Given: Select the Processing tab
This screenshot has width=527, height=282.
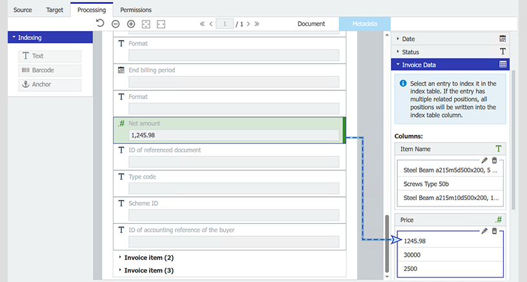Looking at the screenshot, I should click(x=92, y=10).
